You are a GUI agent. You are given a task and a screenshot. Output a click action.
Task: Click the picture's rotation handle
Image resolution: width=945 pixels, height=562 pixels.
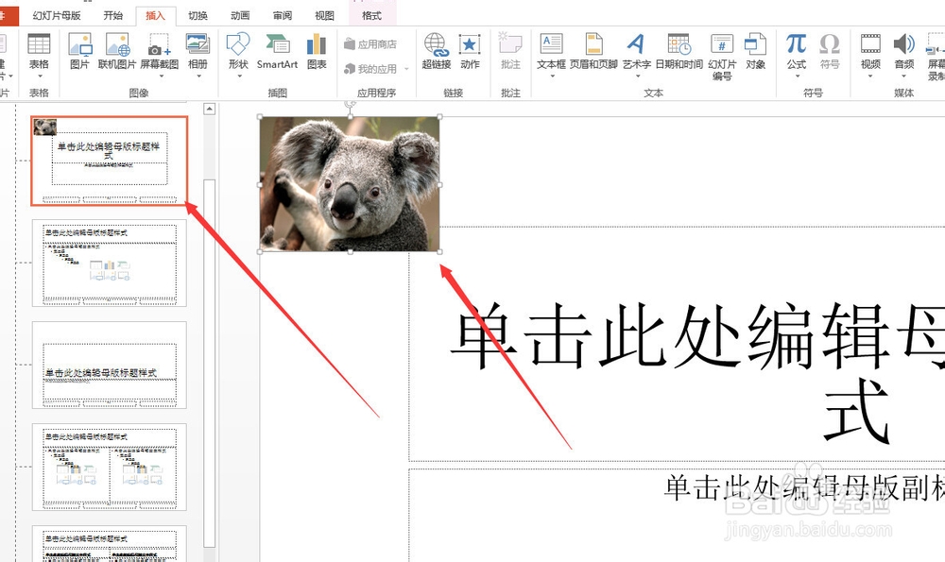[x=350, y=104]
